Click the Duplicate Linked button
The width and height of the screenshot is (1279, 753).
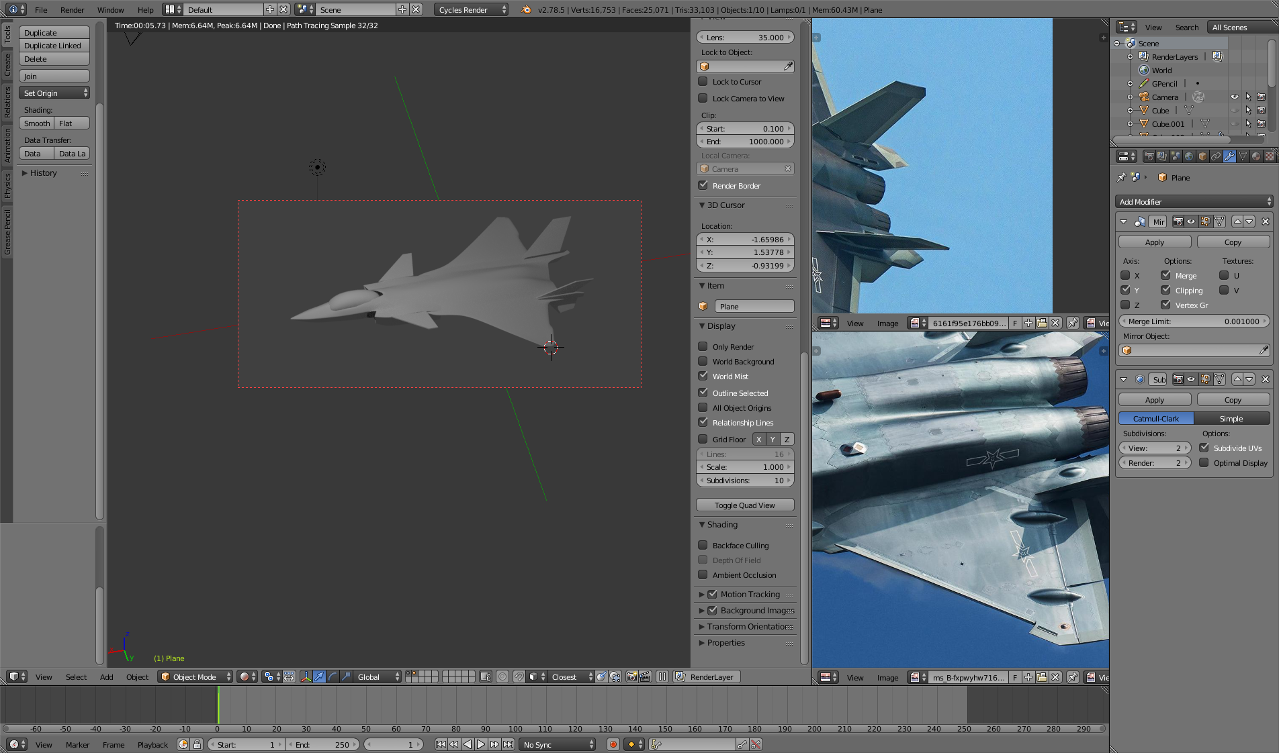(54, 45)
